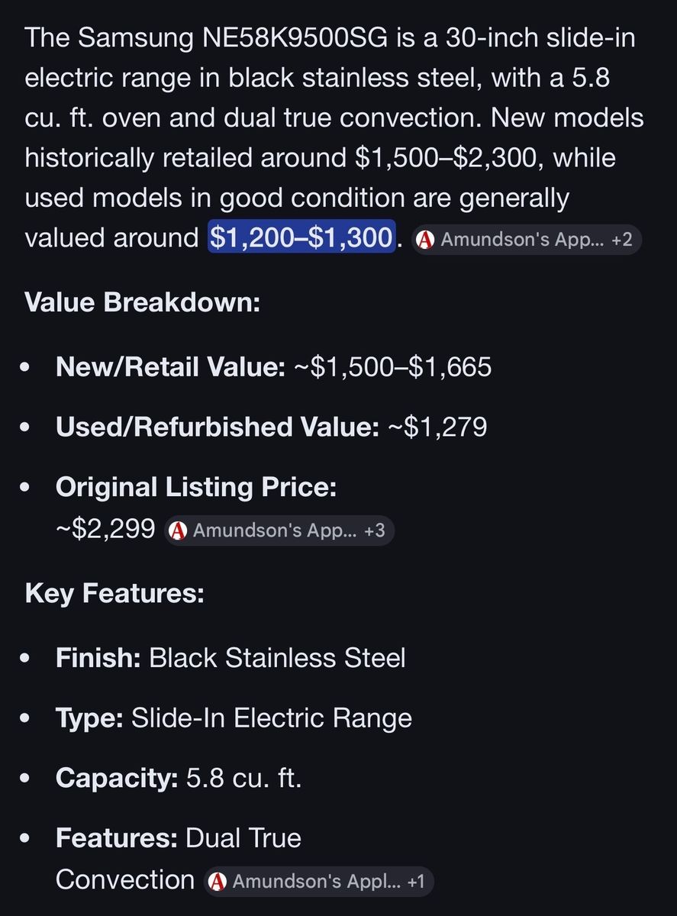This screenshot has height=916, width=677.
Task: Open the Amundson's App... source chip in the first paragraph
Action: 516,240
